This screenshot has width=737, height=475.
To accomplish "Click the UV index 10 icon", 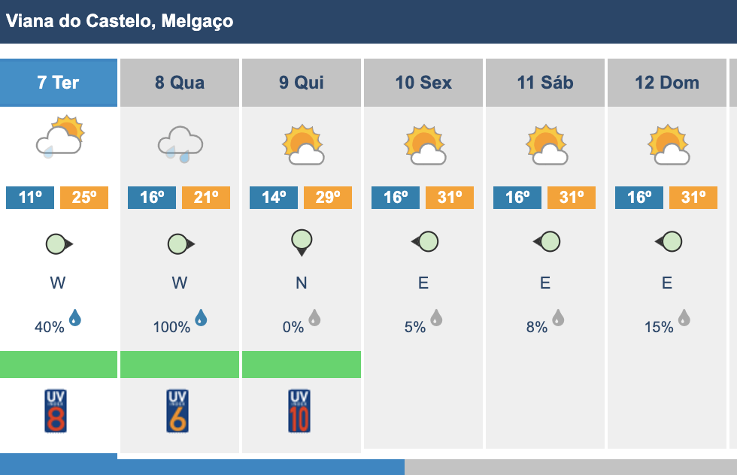I will pyautogui.click(x=299, y=411).
